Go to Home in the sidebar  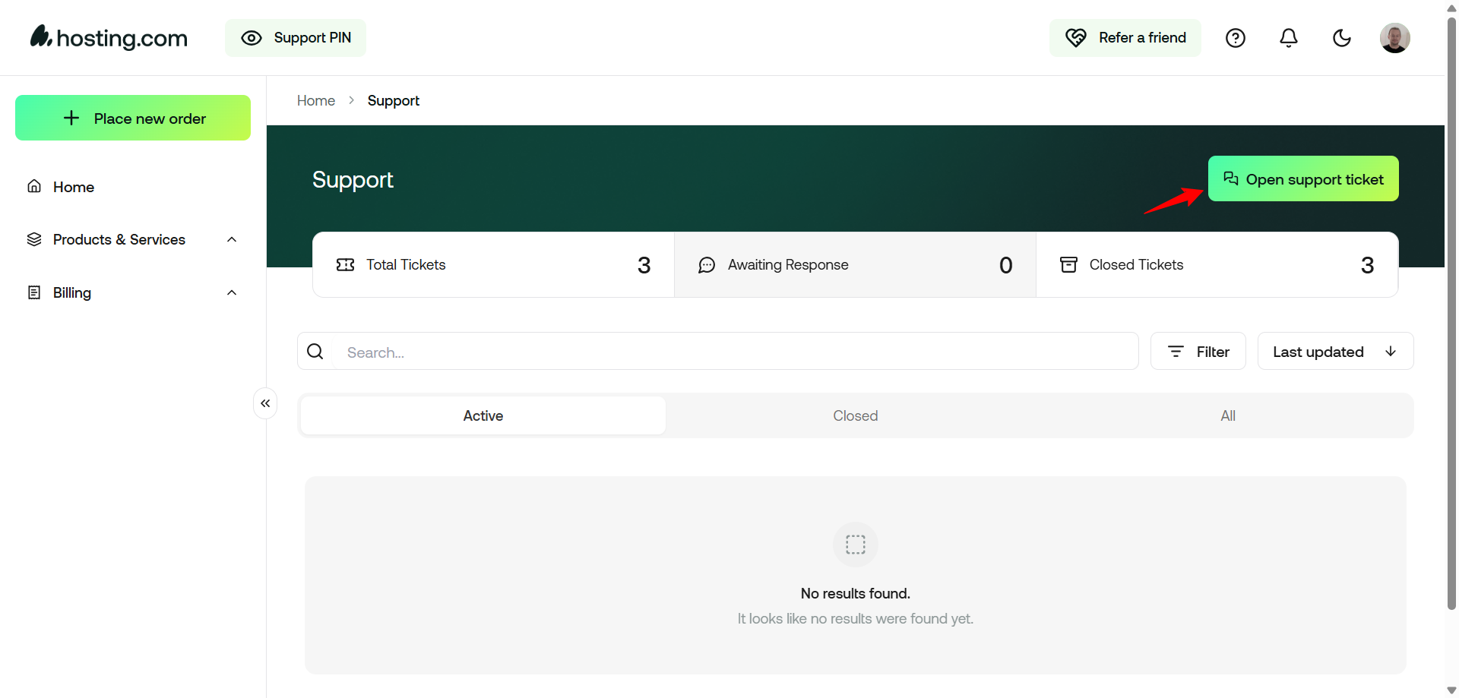(x=74, y=187)
